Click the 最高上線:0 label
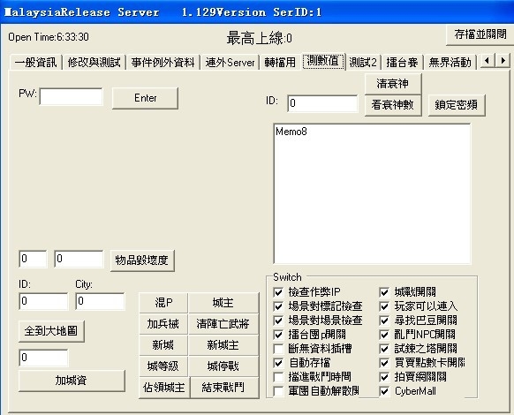The width and height of the screenshot is (514, 415). (259, 38)
